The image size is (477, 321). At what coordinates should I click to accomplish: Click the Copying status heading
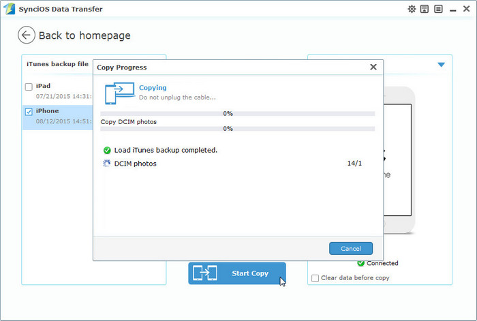(153, 88)
